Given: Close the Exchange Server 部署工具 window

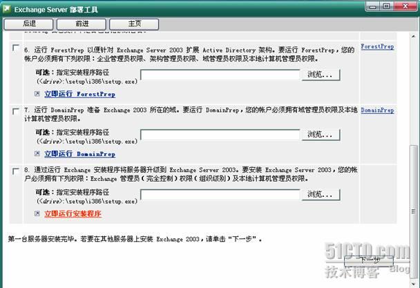Looking at the screenshot, I should tap(405, 6).
